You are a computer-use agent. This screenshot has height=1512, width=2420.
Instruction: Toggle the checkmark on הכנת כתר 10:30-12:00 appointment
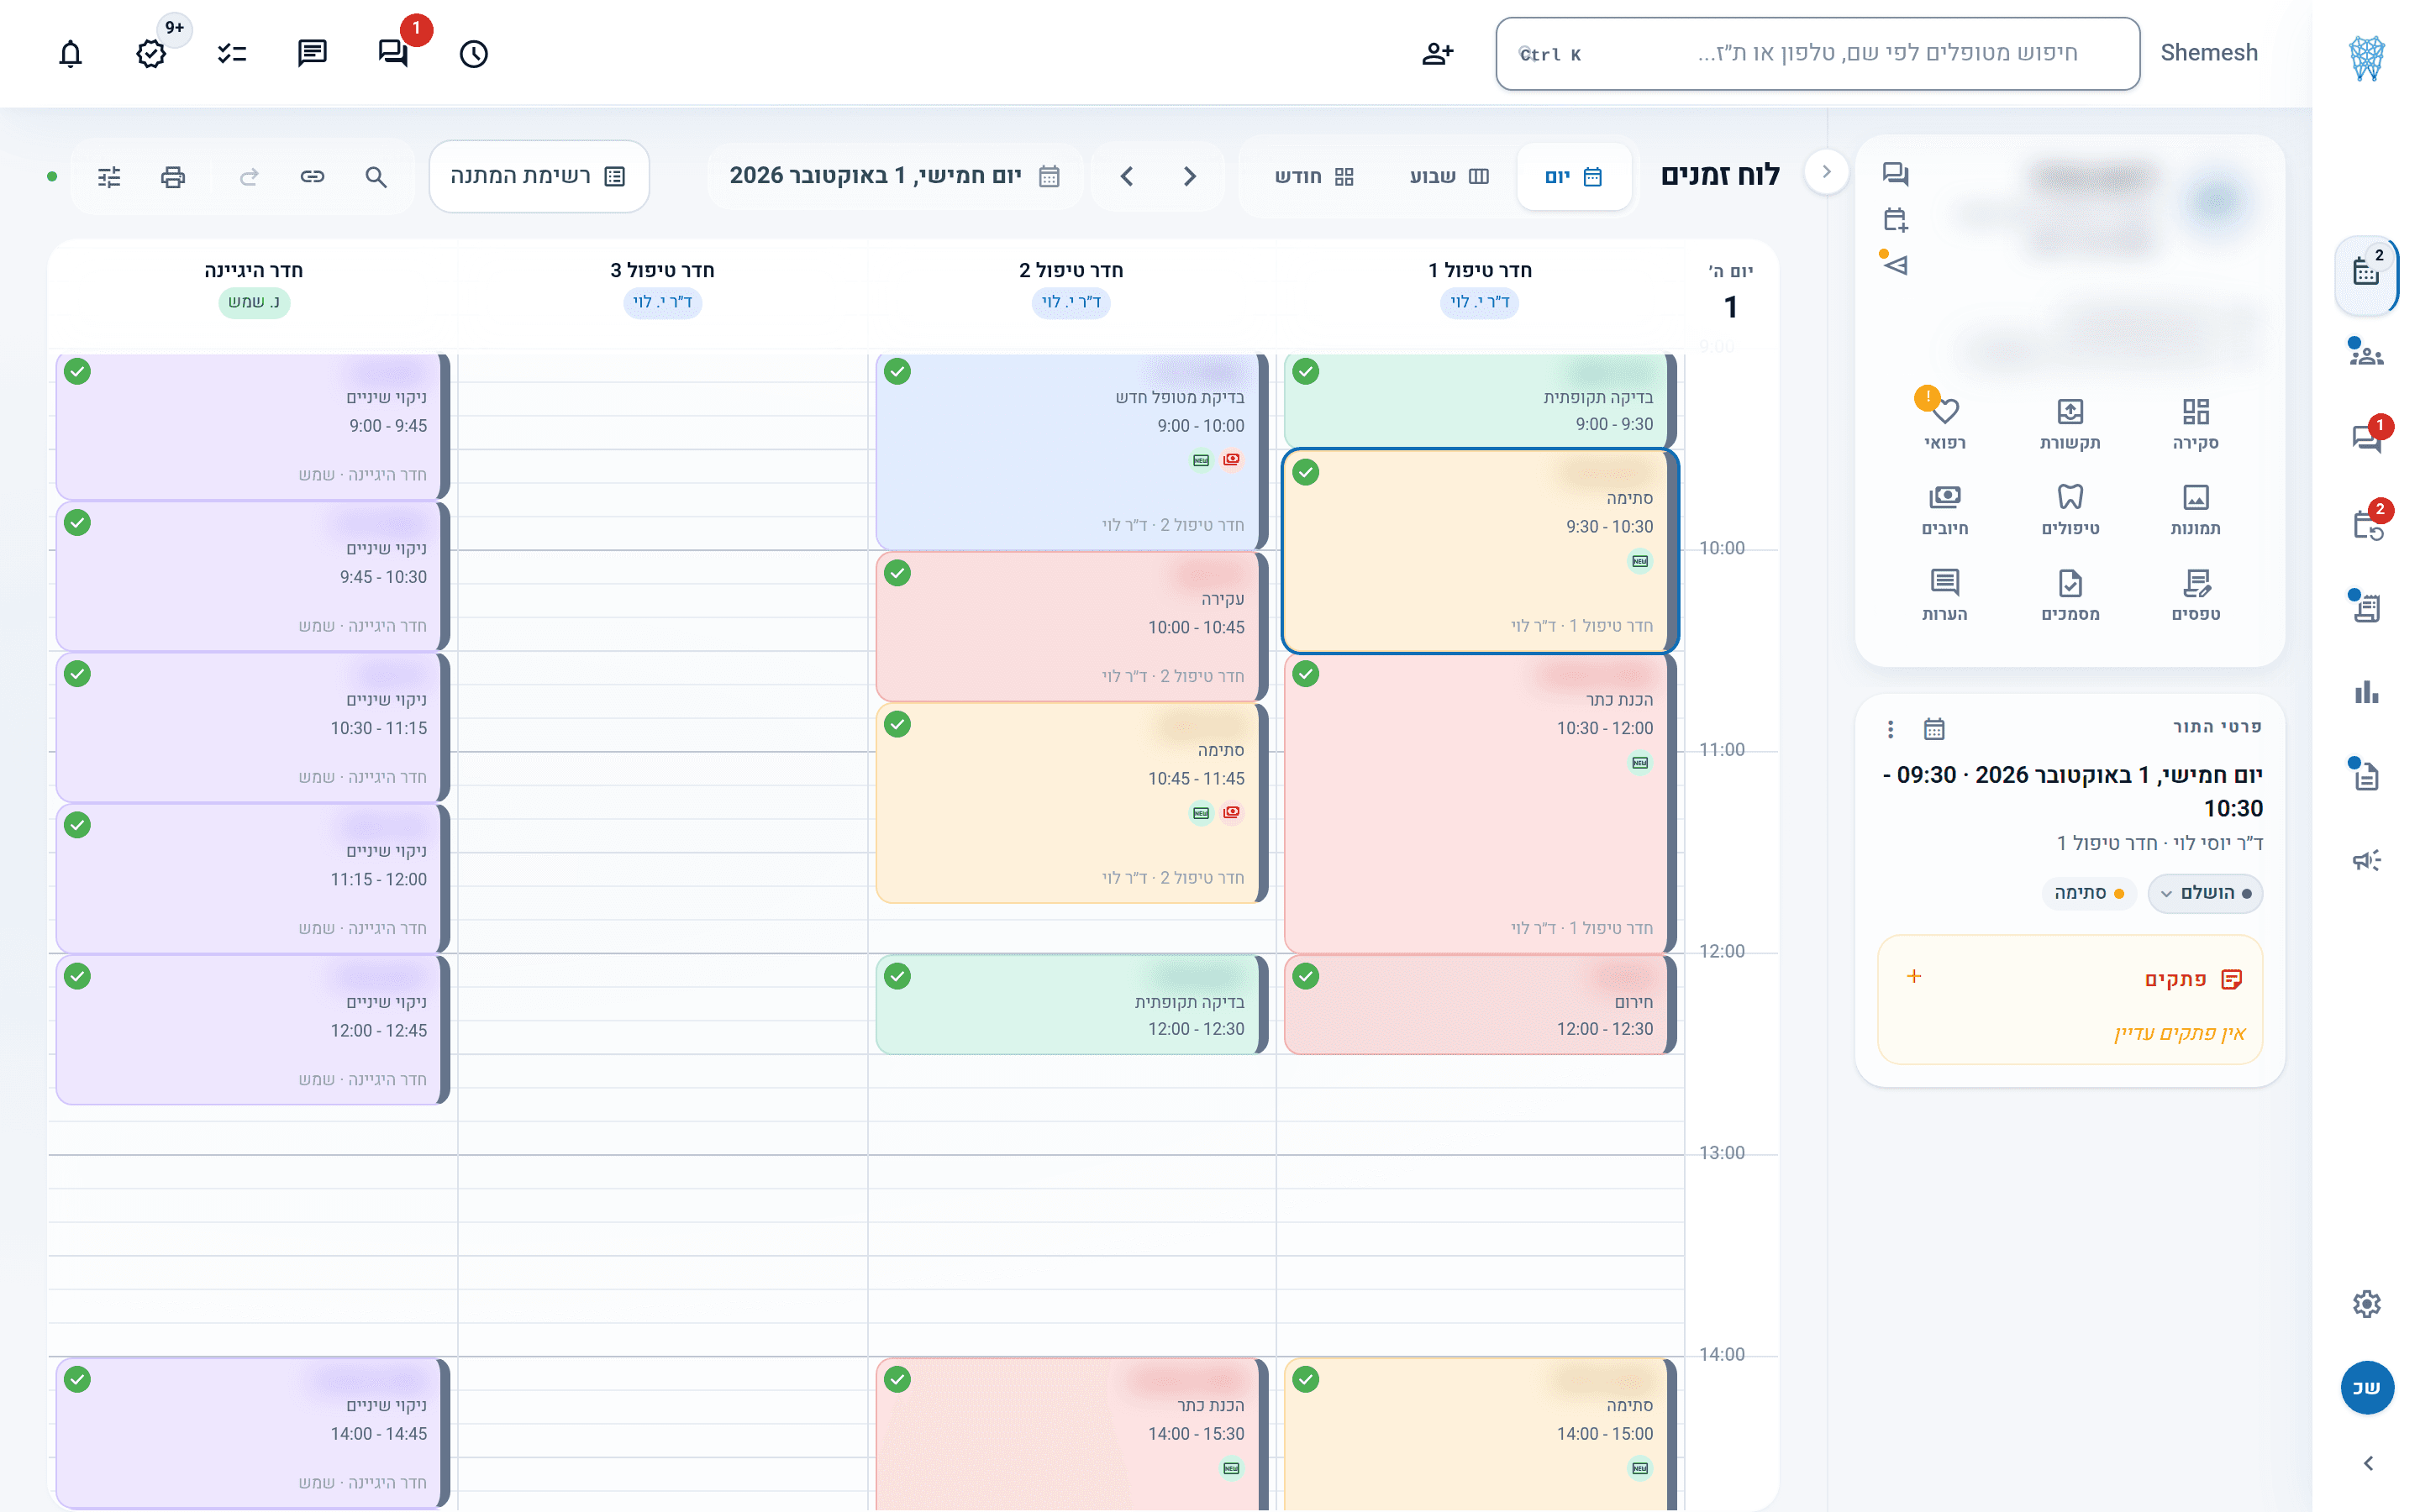tap(1305, 674)
